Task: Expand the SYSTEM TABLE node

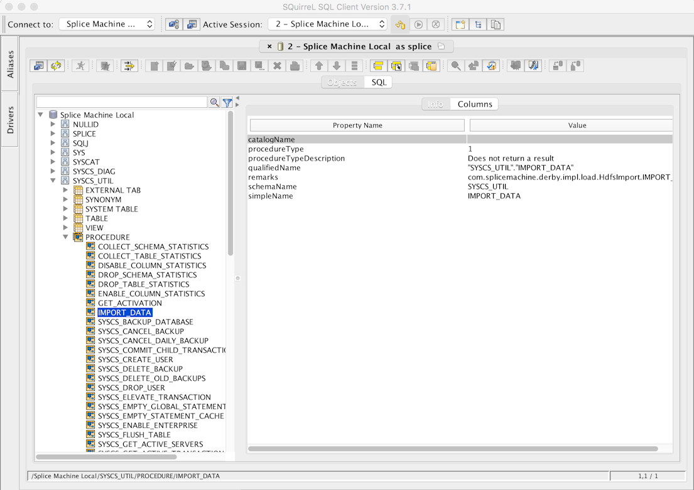Action: pyautogui.click(x=65, y=209)
